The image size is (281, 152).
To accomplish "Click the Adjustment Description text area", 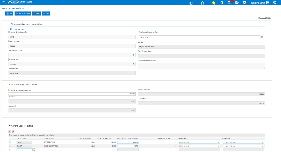I will click(201, 66).
